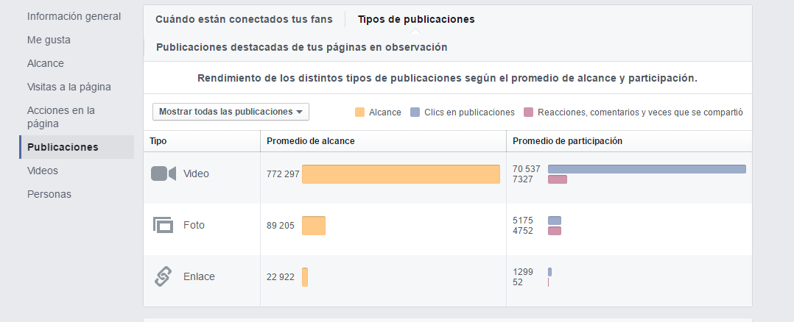Open Alcance sidebar item

click(x=46, y=63)
